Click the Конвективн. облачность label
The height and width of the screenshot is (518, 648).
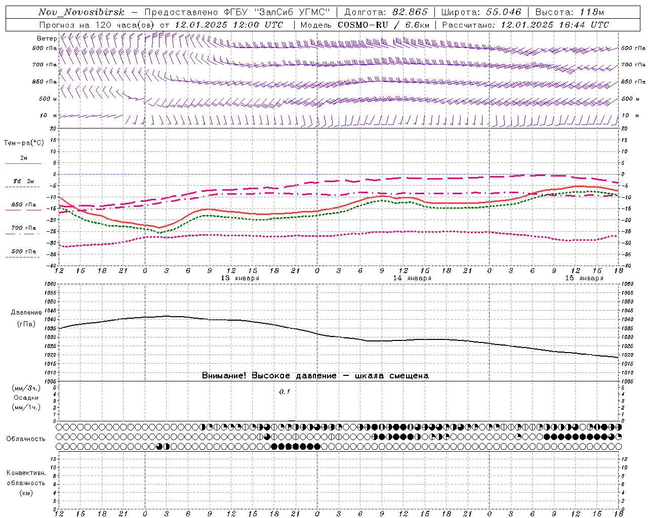coord(26,478)
